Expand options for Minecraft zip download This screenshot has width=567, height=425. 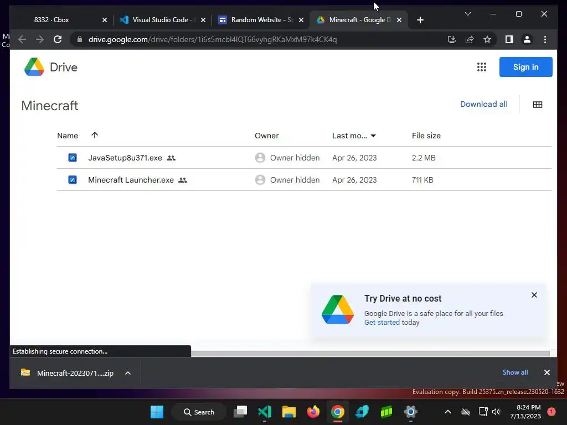pos(128,373)
